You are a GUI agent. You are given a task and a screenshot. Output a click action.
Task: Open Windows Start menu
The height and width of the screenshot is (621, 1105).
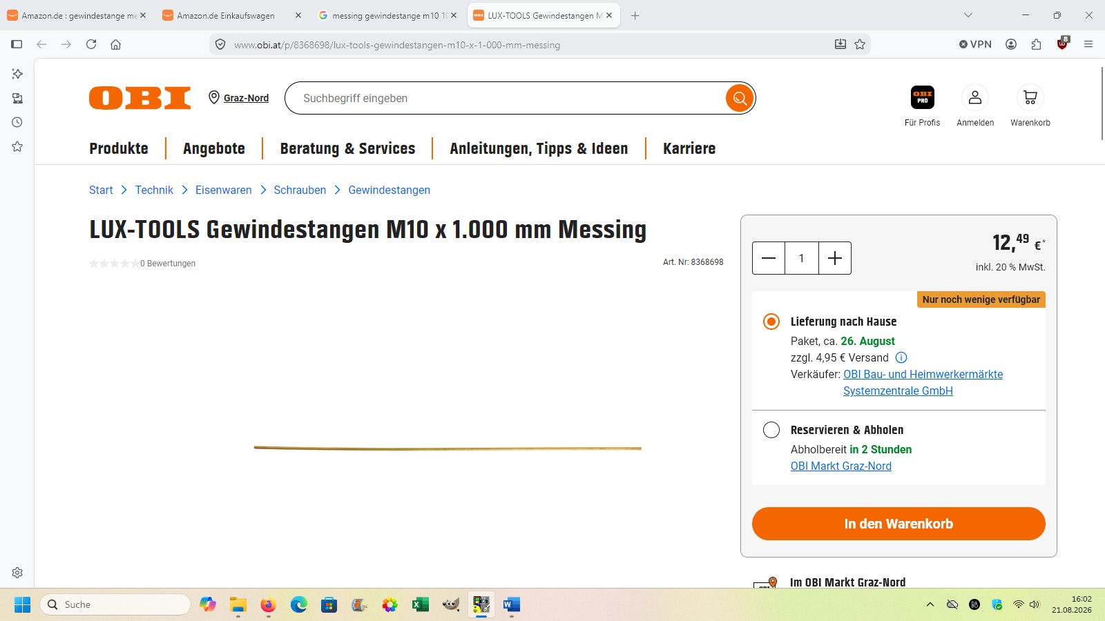click(x=22, y=604)
